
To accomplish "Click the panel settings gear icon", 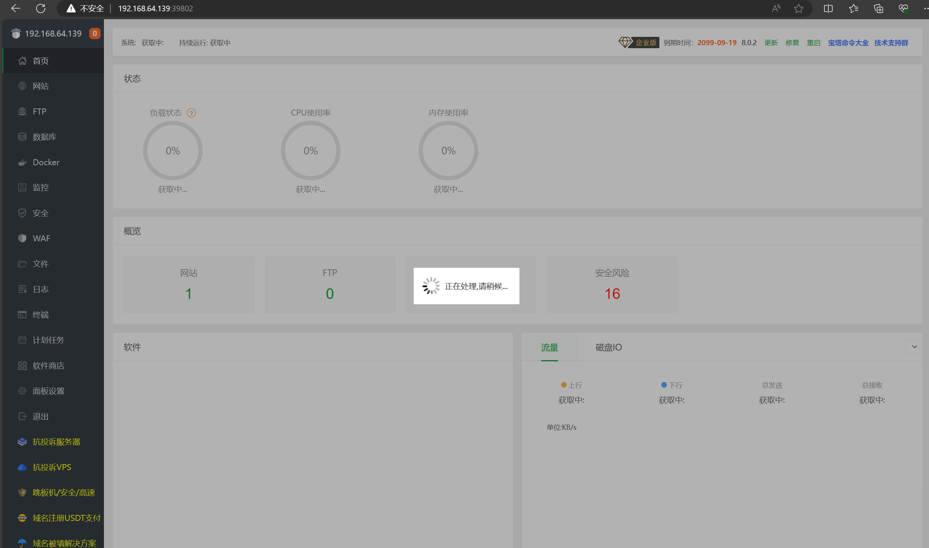I will (22, 391).
